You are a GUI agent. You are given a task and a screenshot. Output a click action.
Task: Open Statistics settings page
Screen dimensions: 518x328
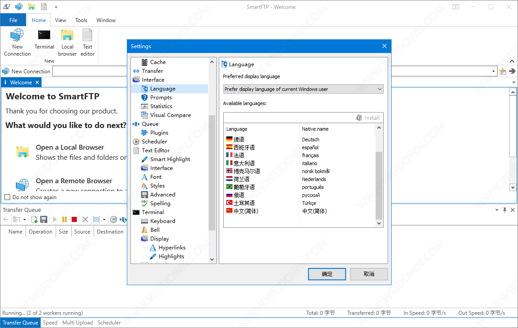[161, 106]
